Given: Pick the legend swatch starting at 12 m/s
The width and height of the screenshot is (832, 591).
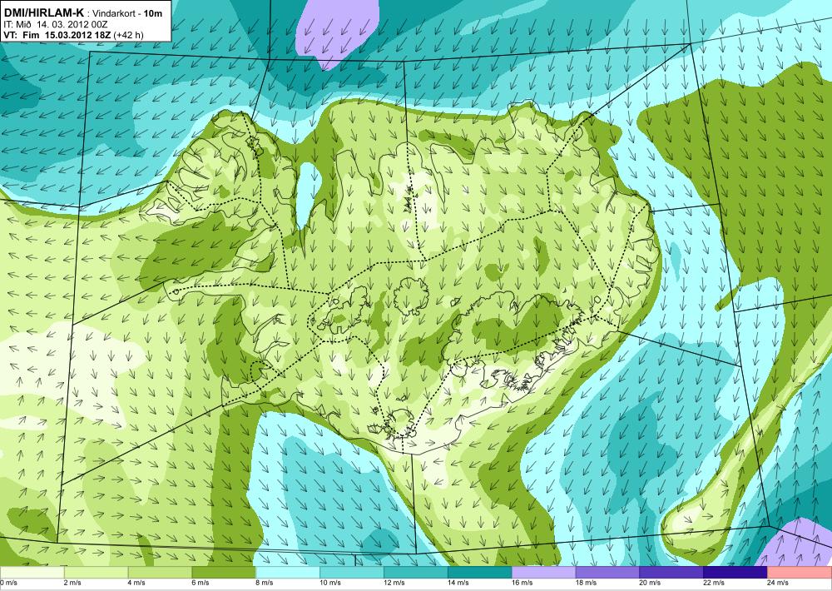Looking at the screenshot, I should (x=415, y=573).
